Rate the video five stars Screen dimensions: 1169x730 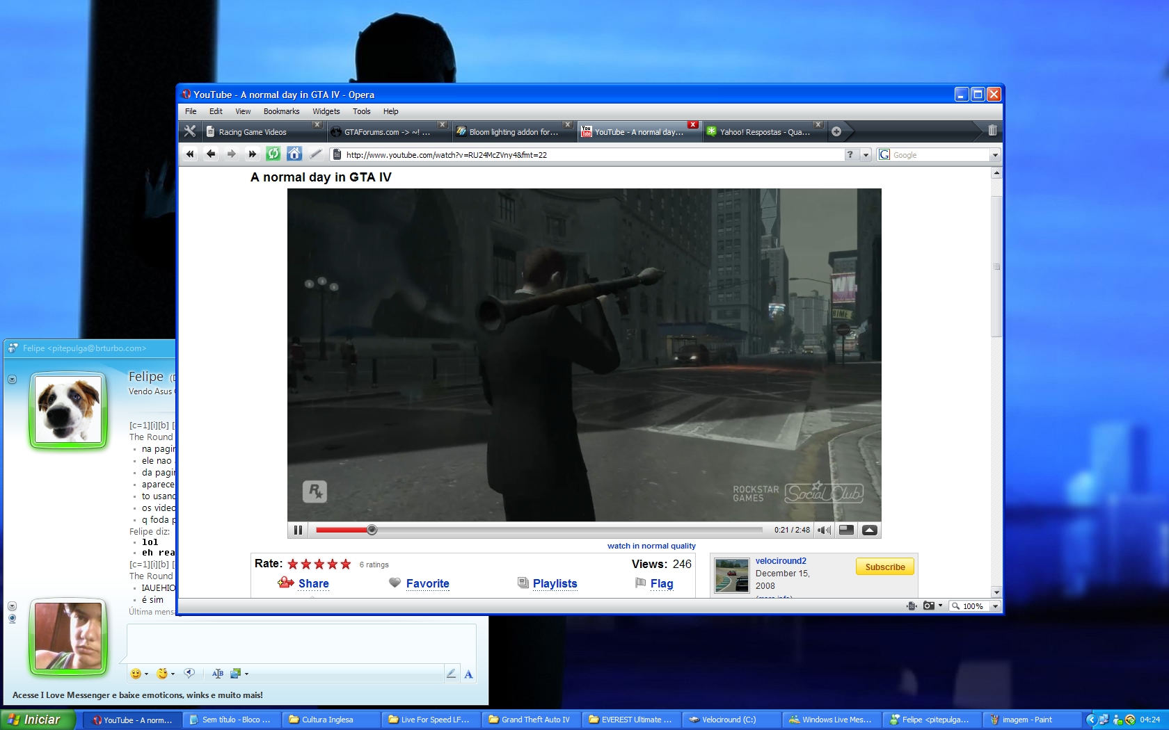[x=346, y=564]
